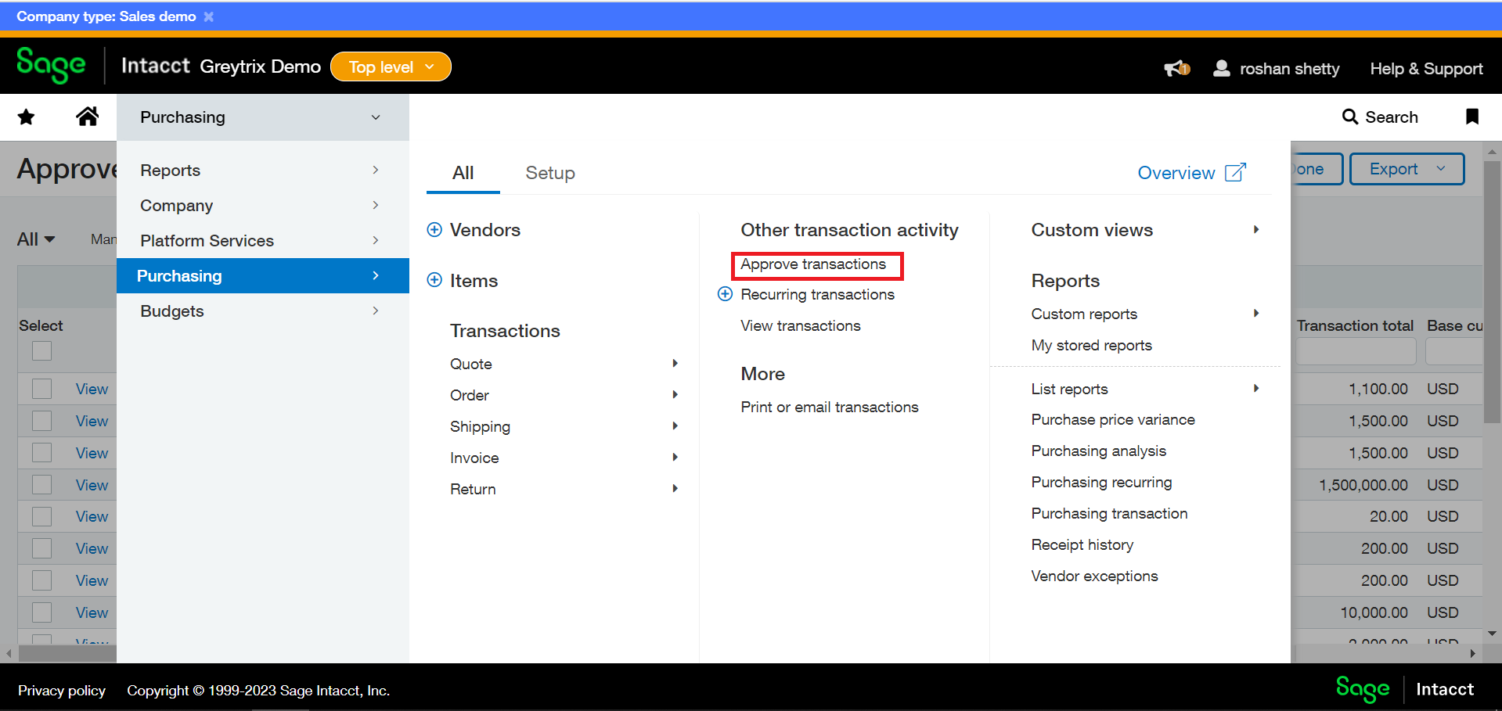The height and width of the screenshot is (711, 1502).
Task: Check the second row with 200.00 total
Action: point(42,580)
